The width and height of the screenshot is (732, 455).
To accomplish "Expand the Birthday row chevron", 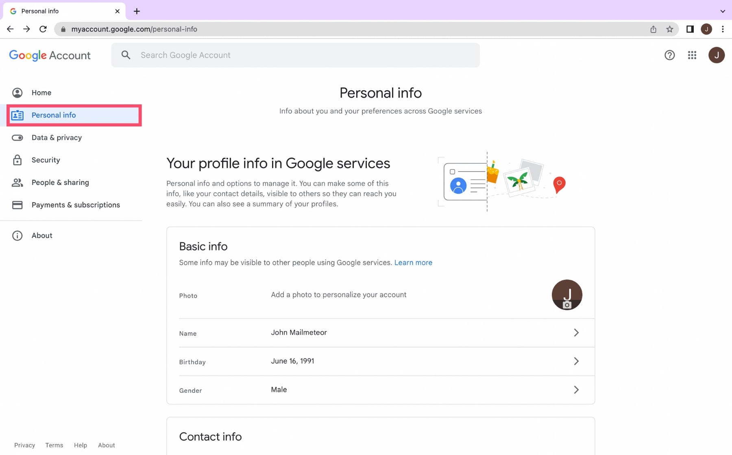I will click(x=576, y=361).
